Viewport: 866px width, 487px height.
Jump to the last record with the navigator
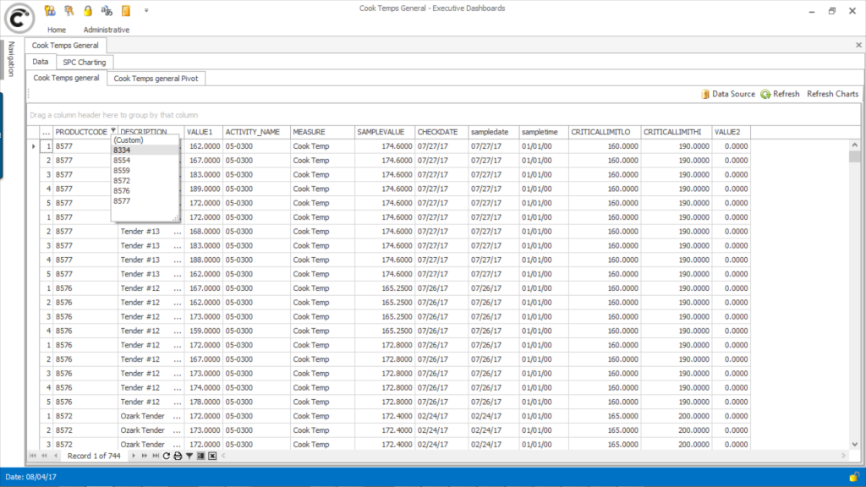coord(156,456)
